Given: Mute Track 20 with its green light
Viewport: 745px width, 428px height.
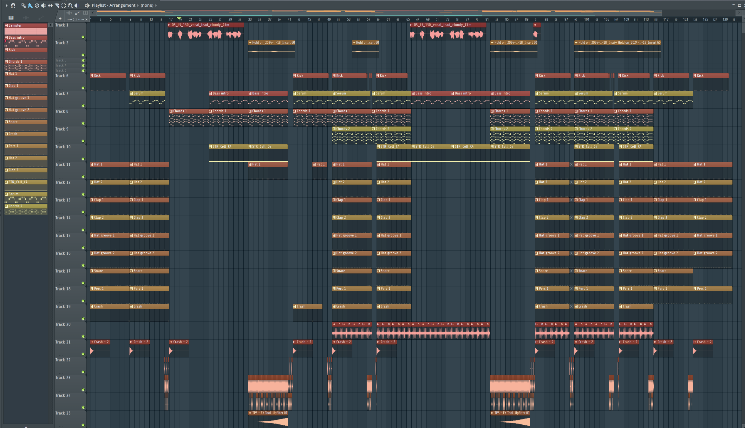Looking at the screenshot, I should click(83, 336).
